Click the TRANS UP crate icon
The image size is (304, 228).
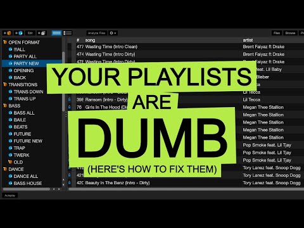(10, 99)
